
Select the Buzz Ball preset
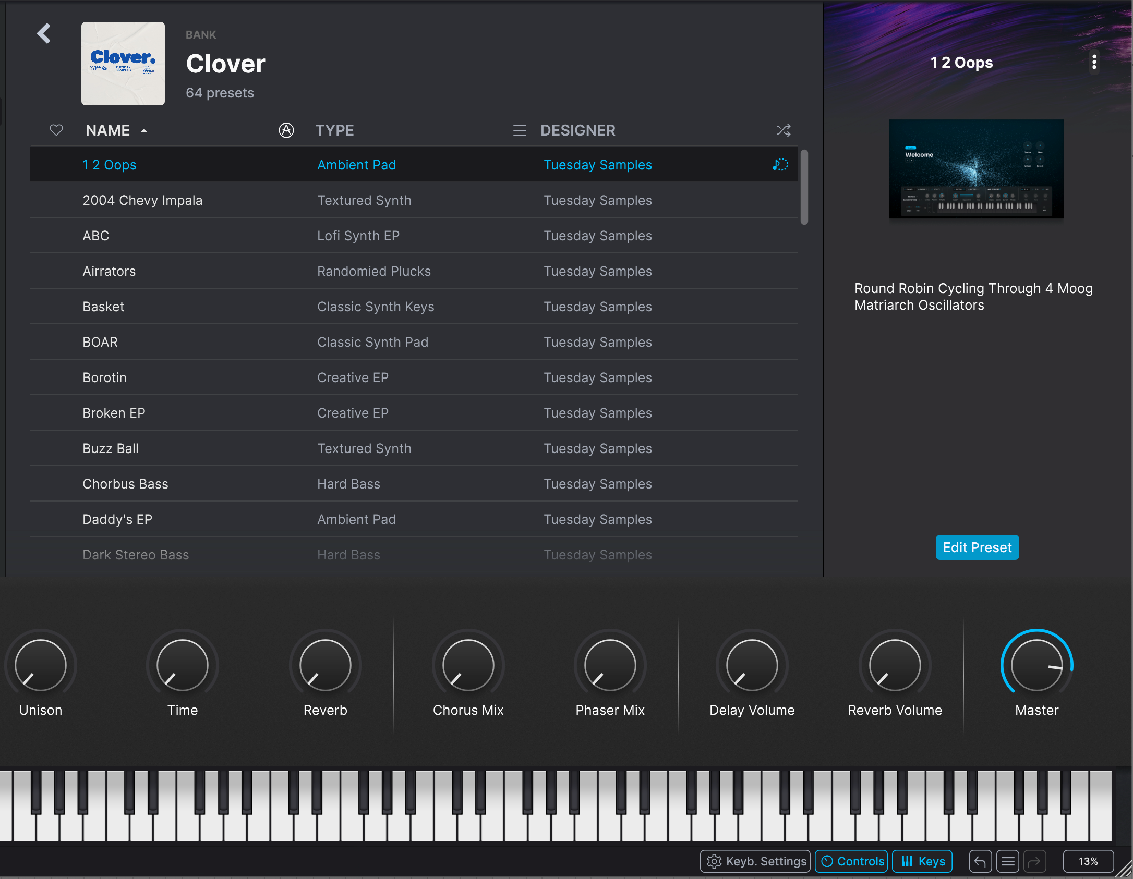414,448
